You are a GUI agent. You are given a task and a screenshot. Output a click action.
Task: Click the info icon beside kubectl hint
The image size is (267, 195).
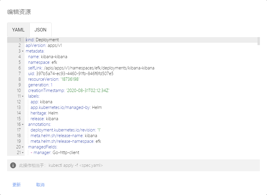[x=13, y=165]
